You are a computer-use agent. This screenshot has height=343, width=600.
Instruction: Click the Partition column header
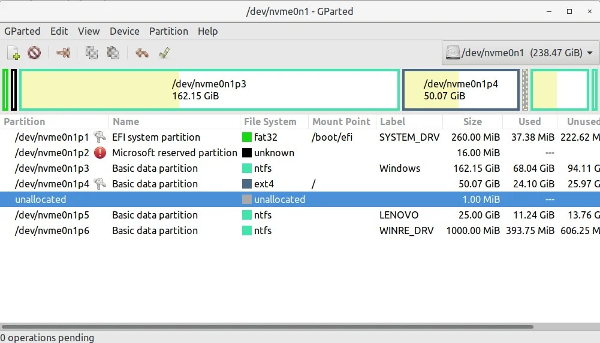pyautogui.click(x=55, y=122)
